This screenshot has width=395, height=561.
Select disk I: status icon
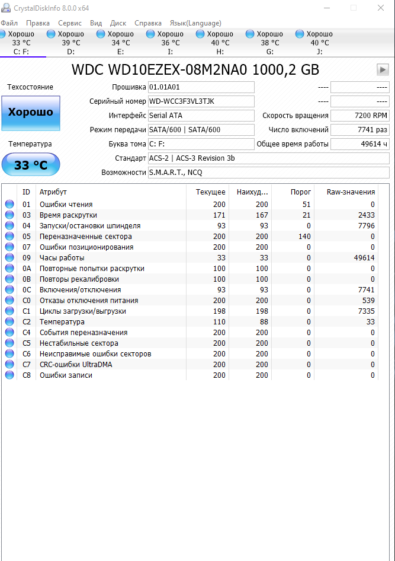pyautogui.click(x=150, y=34)
